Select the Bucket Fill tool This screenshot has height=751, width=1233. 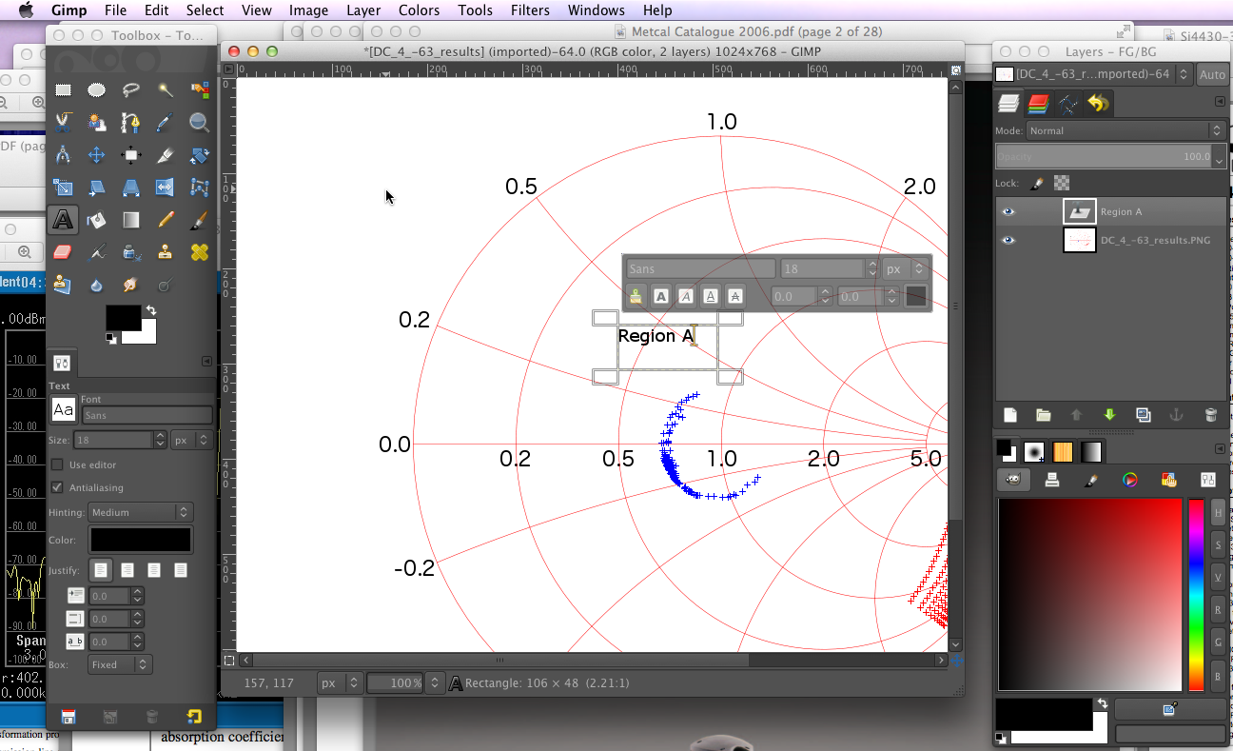tap(97, 220)
